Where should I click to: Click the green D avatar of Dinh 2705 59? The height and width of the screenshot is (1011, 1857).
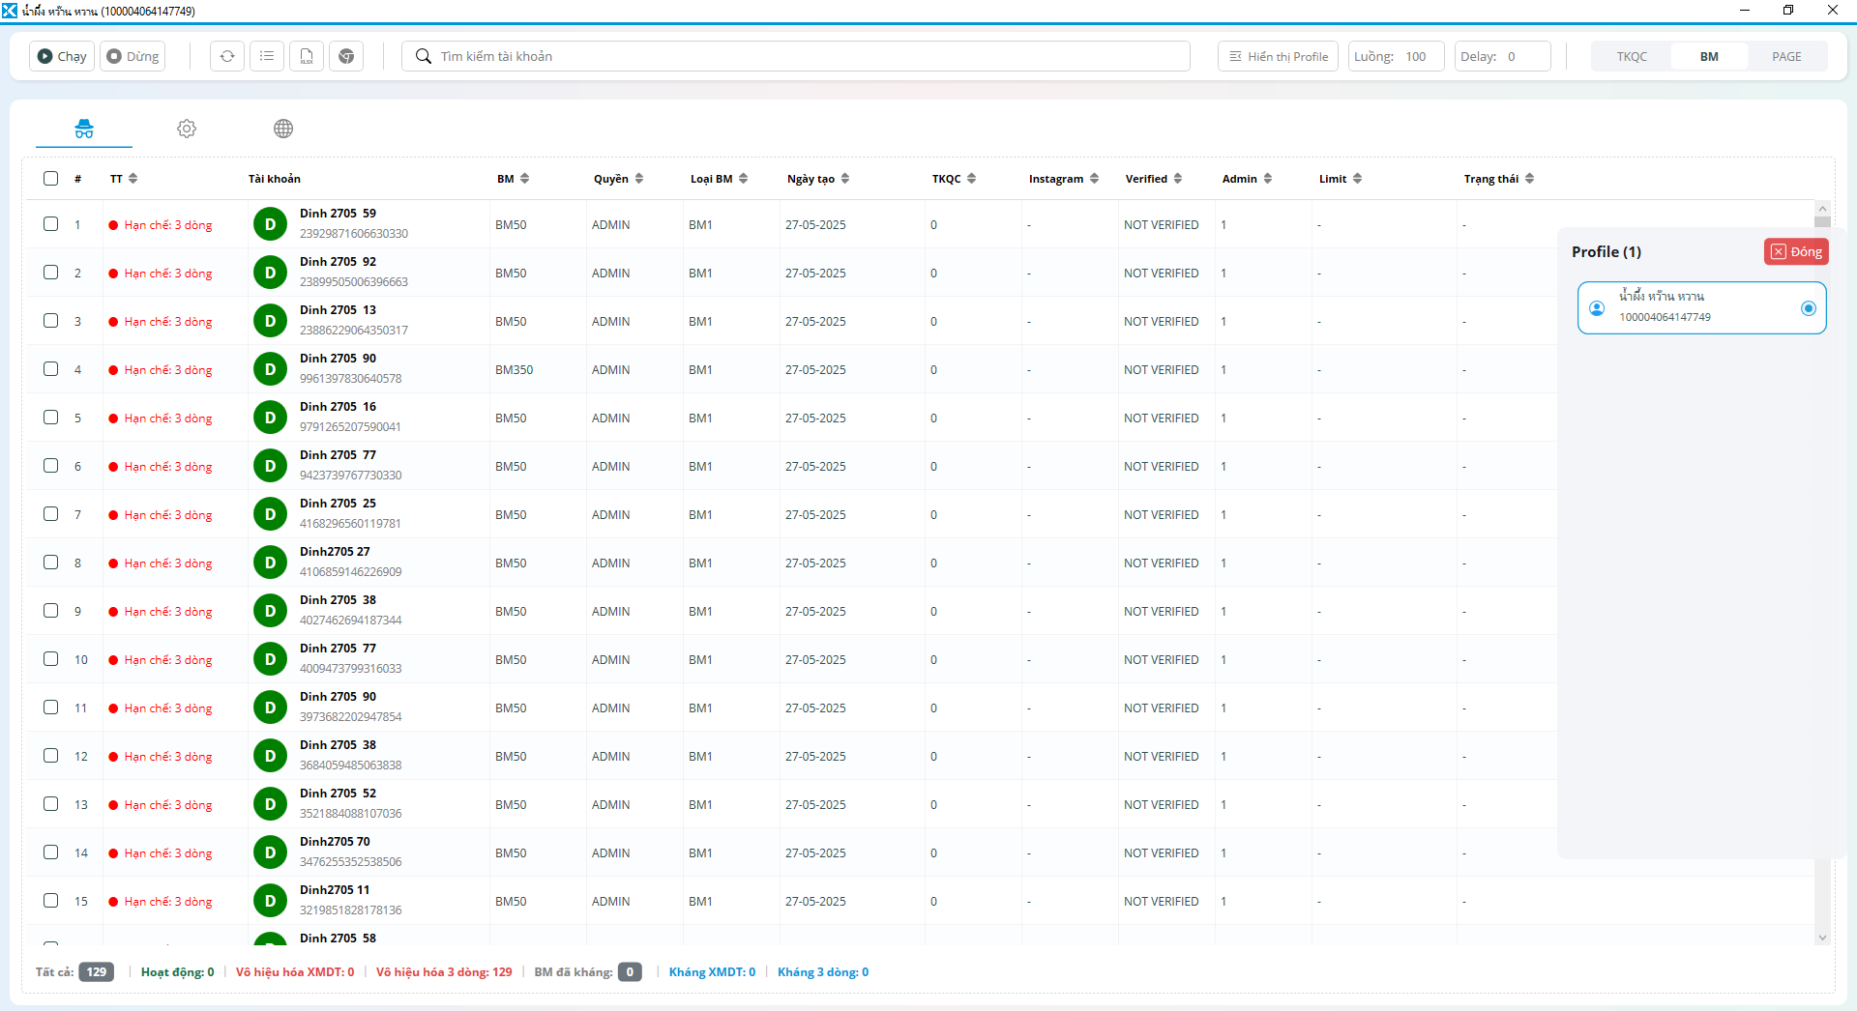coord(271,224)
